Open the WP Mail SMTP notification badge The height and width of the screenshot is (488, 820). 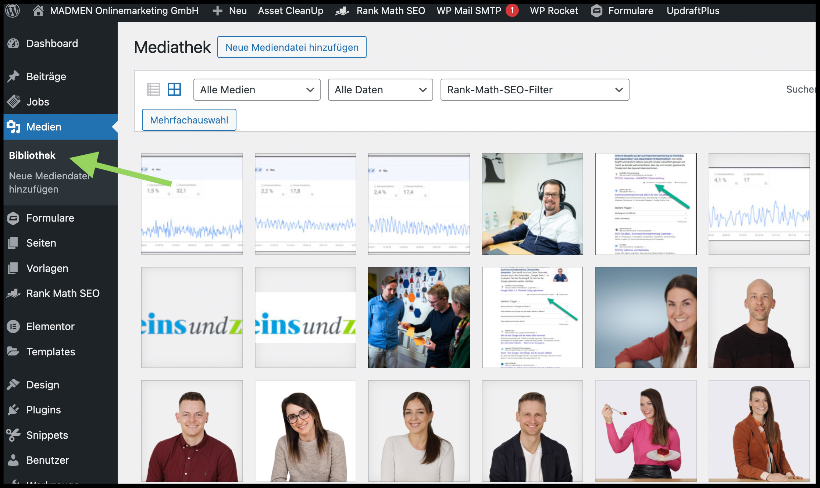click(512, 10)
